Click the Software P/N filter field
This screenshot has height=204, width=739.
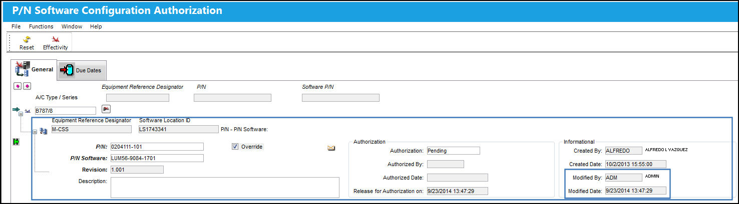(340, 98)
